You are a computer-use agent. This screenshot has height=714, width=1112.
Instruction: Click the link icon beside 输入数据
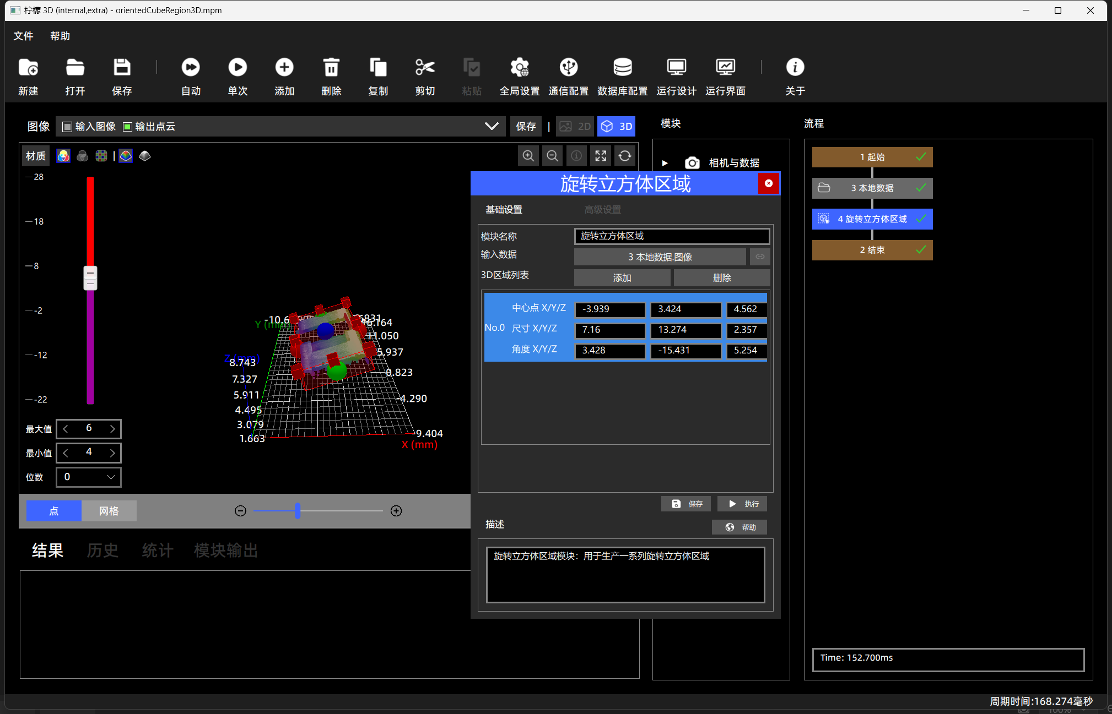coord(760,257)
